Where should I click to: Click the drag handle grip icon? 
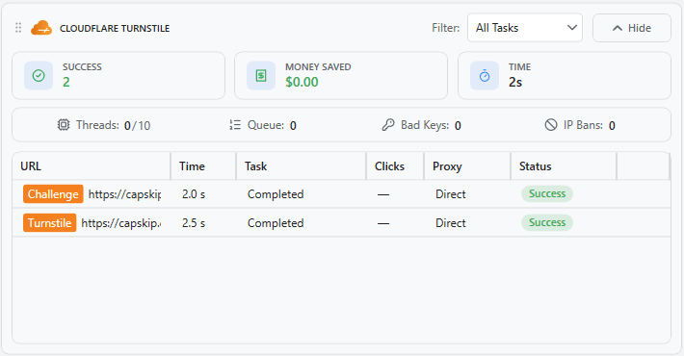click(18, 28)
